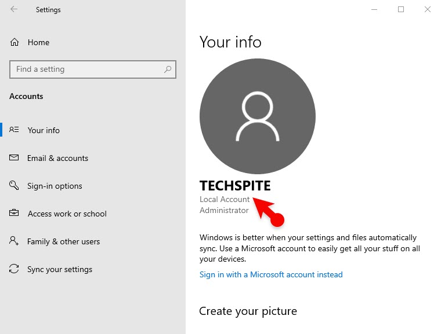Go to the Home settings label
This screenshot has height=334, width=441.
coord(38,42)
